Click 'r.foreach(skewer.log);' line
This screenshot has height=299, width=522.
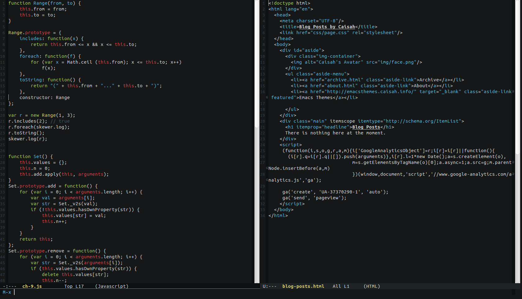(x=39, y=127)
